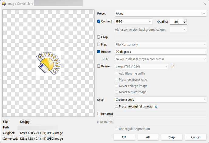The image size is (209, 143).
Task: Click the New name input field
Action: [161, 122]
